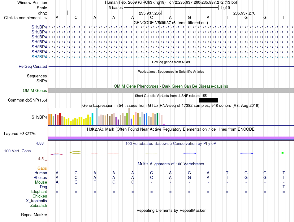Screen dimensions: 294x222
Task: Select the Elephant alignment row label
Action: click(x=39, y=191)
